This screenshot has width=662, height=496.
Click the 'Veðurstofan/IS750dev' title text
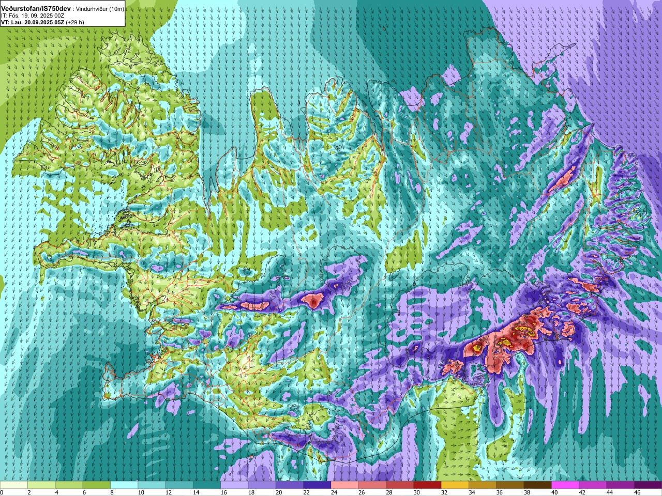click(36, 9)
